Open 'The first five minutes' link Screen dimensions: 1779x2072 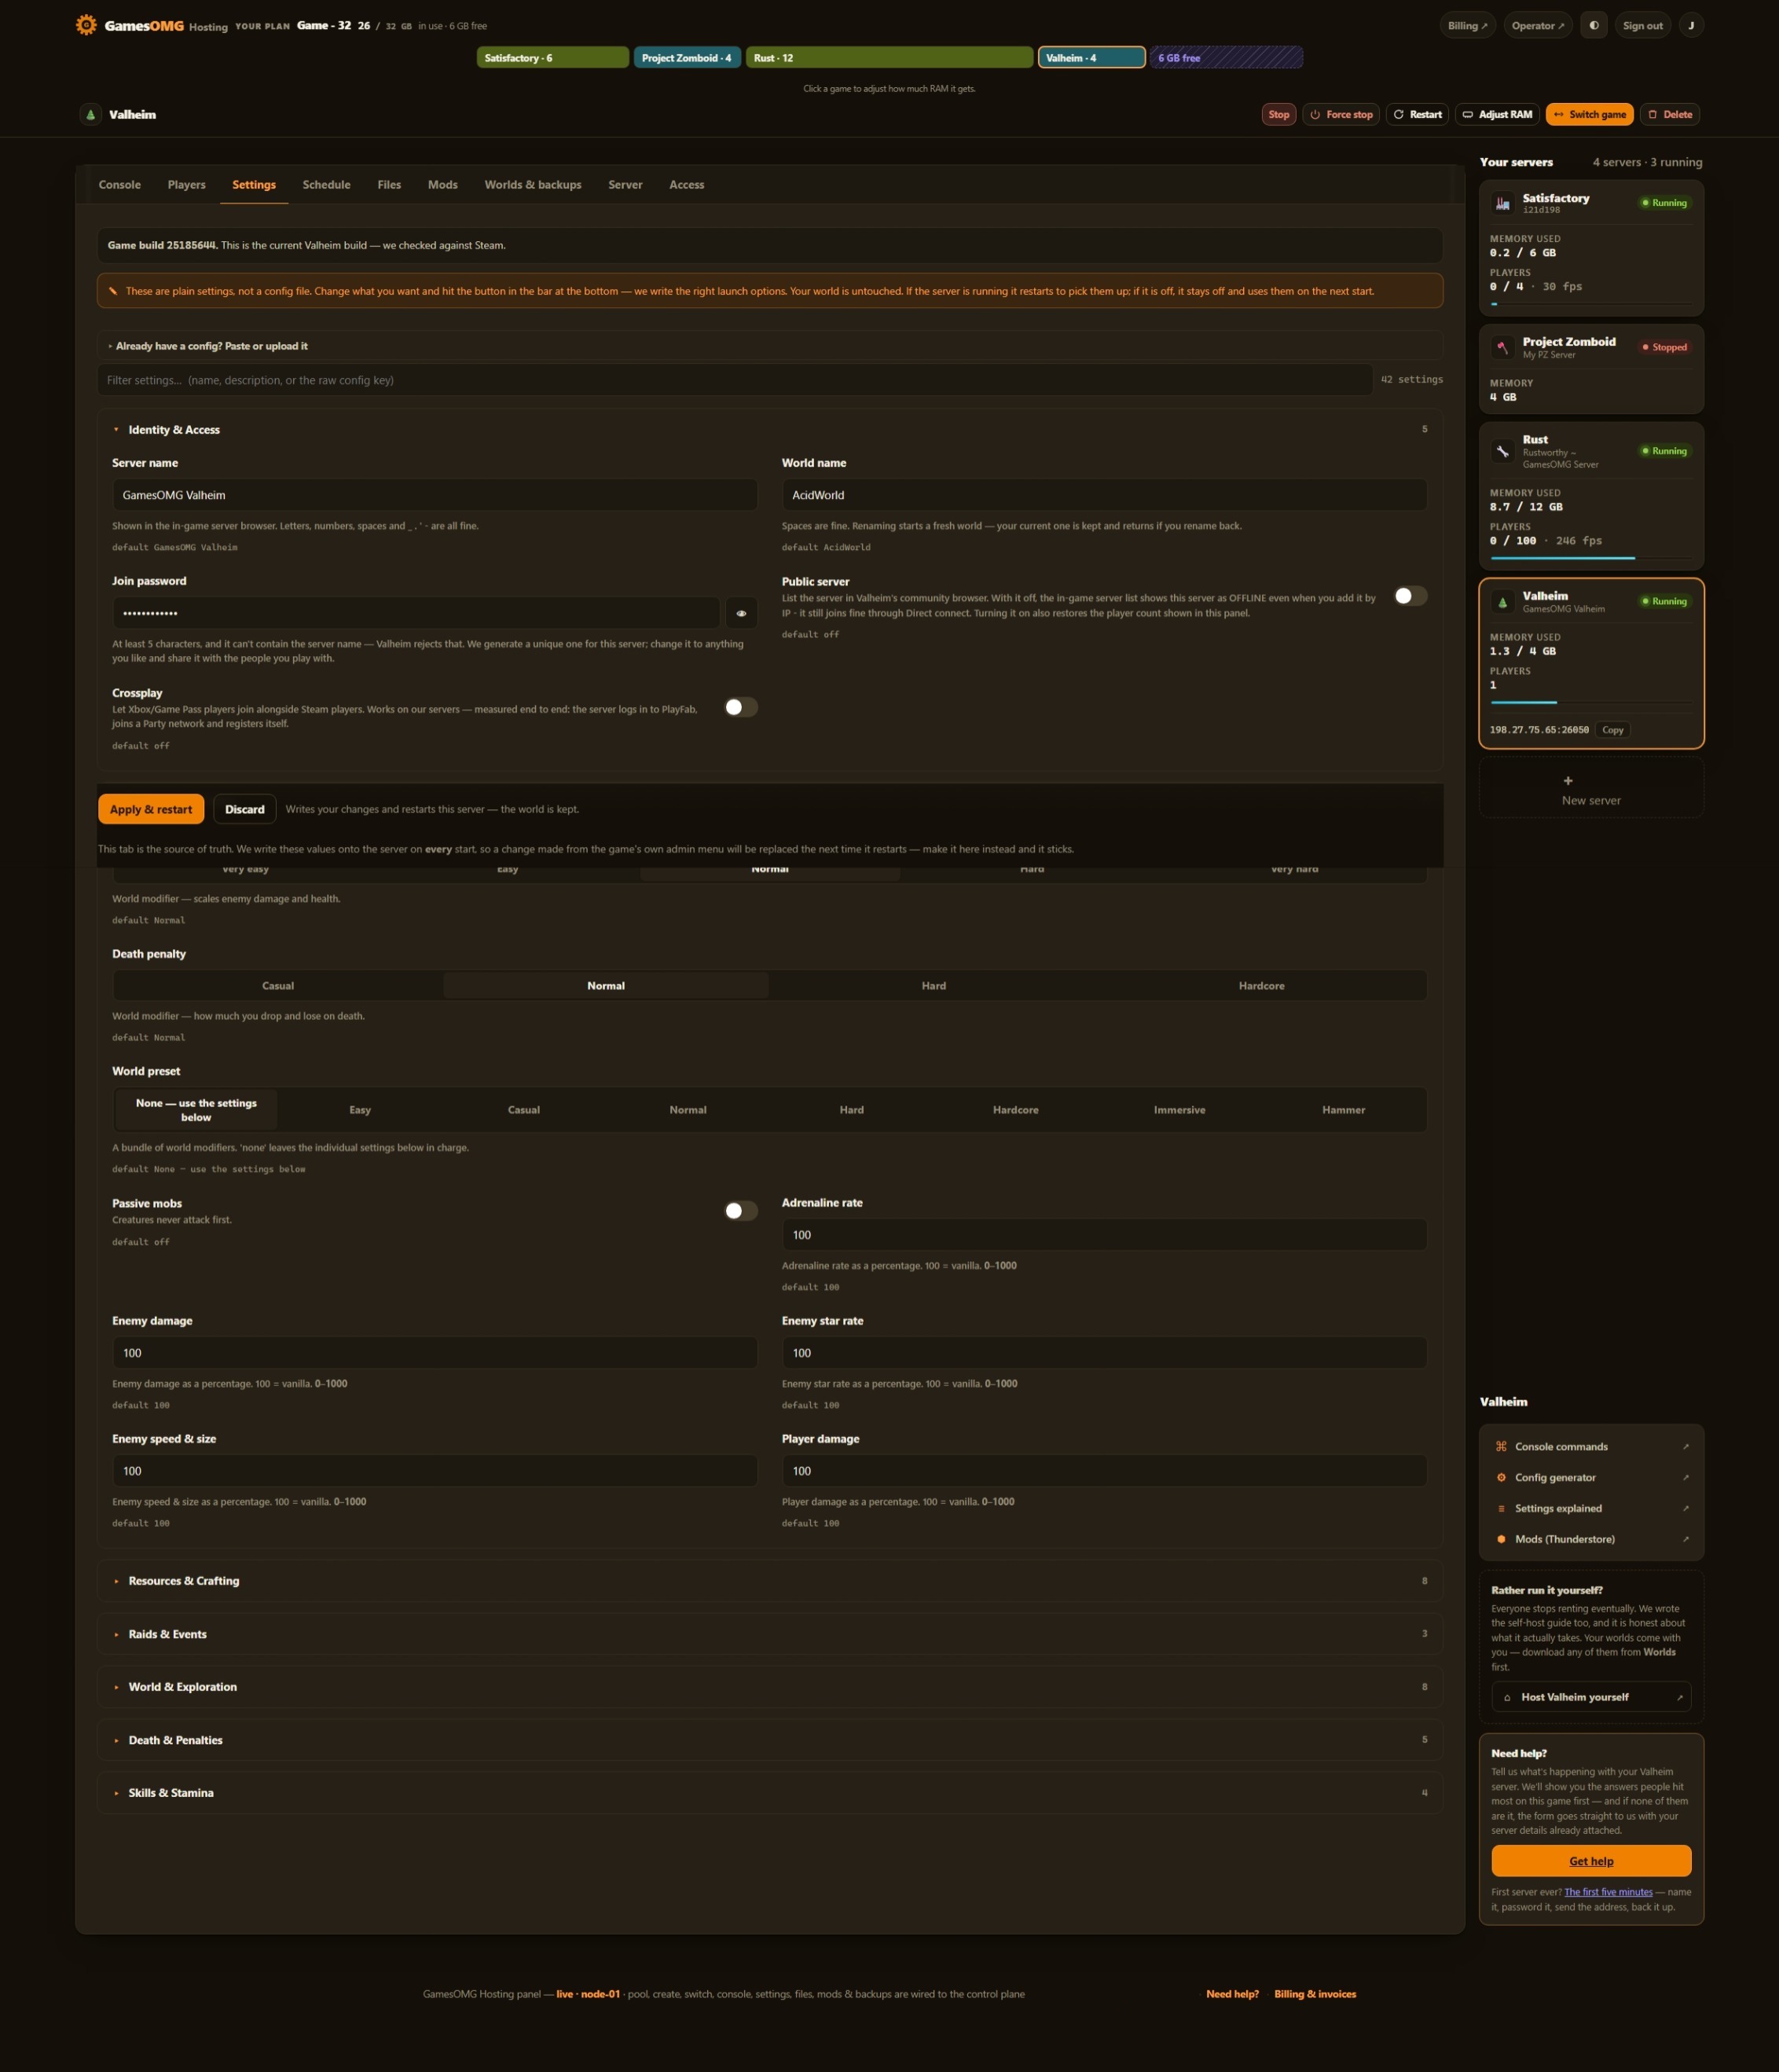tap(1608, 1892)
